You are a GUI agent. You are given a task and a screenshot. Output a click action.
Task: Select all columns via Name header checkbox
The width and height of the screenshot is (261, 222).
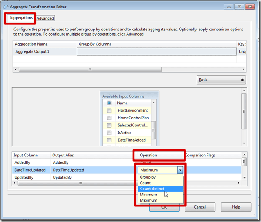[109, 103]
